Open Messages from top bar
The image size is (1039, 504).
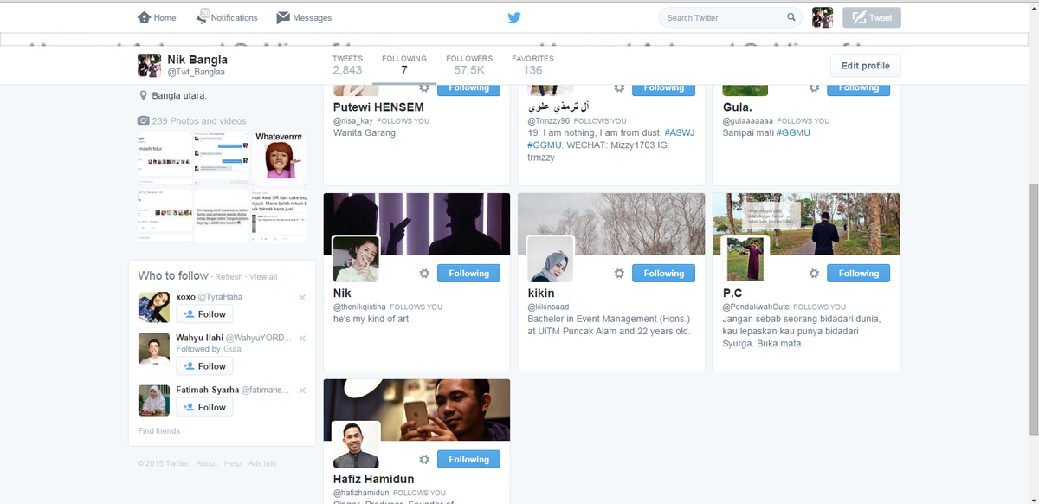(x=304, y=17)
